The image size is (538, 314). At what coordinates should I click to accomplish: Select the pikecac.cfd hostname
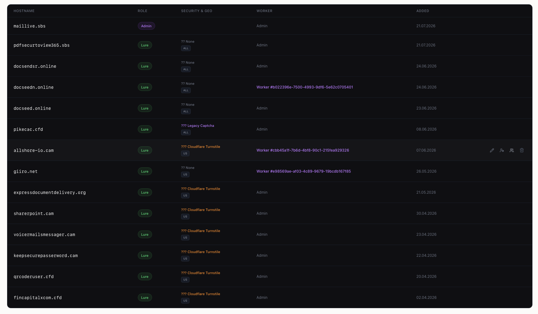point(28,129)
